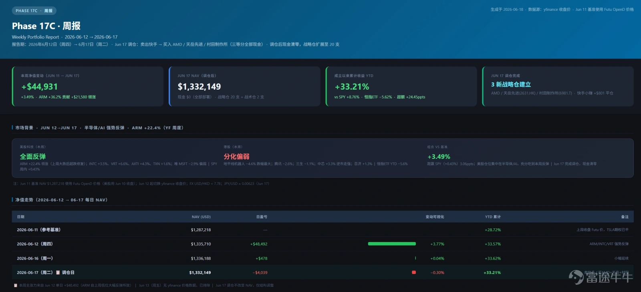Click the 备注 column header
The height and width of the screenshot is (292, 641).
(x=625, y=217)
